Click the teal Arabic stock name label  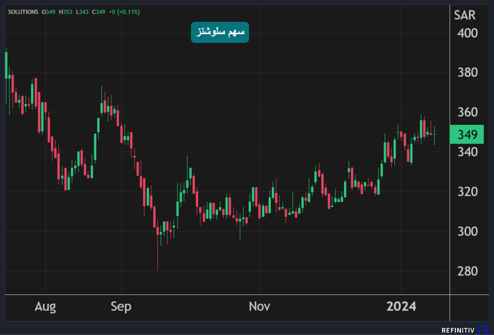point(219,32)
